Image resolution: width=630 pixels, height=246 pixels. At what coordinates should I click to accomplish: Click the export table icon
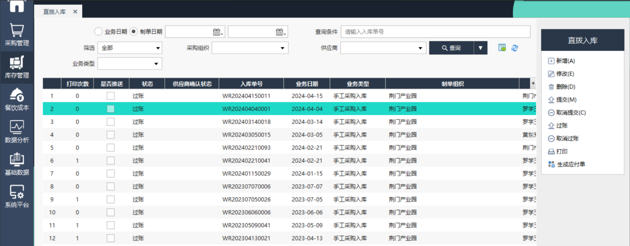pos(502,48)
